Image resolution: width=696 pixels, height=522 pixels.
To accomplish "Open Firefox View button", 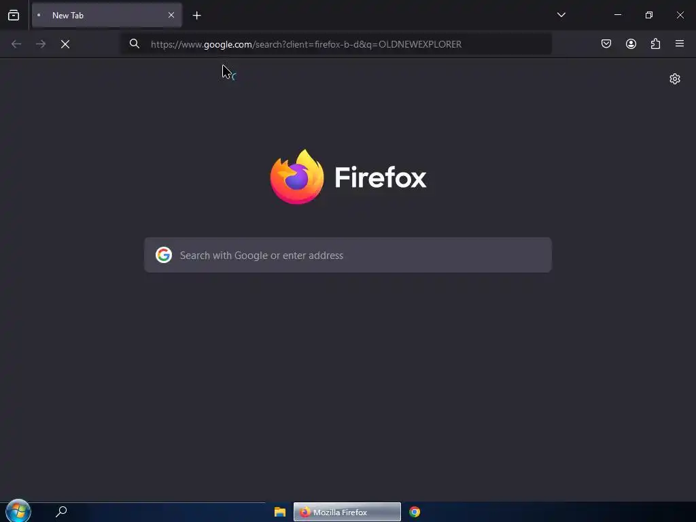I will 14,15.
